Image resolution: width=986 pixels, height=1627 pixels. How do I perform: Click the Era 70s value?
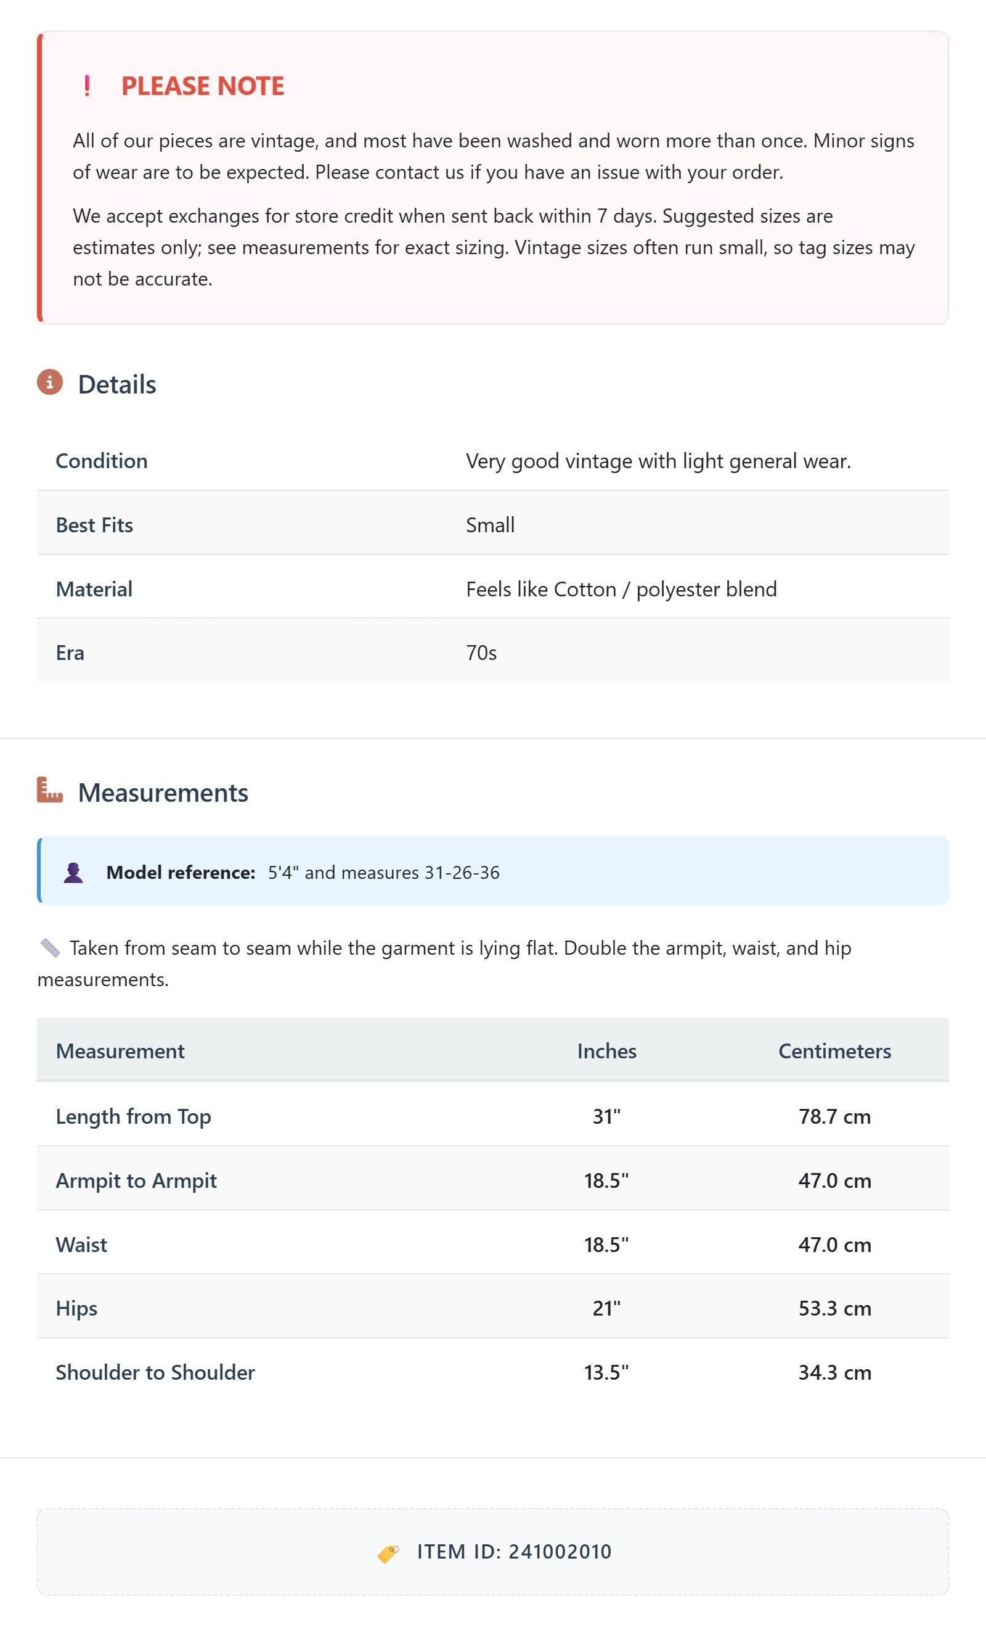[x=481, y=653]
